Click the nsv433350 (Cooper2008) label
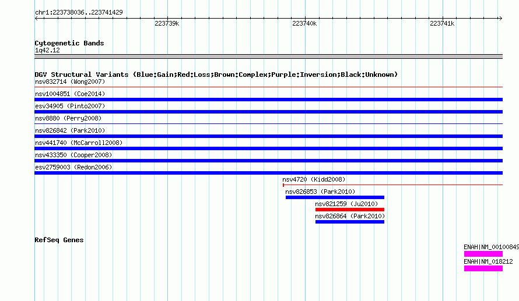Screen dimensions: 519x301 (73, 155)
